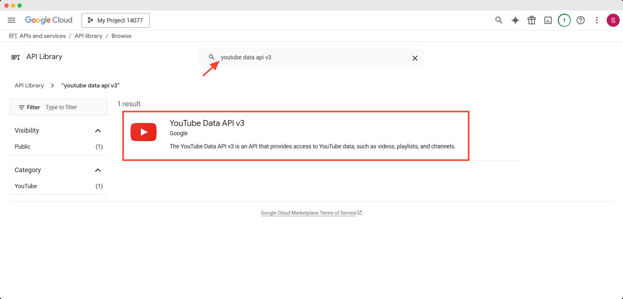The width and height of the screenshot is (623, 299).
Task: Open the Help icon
Action: pos(581,20)
